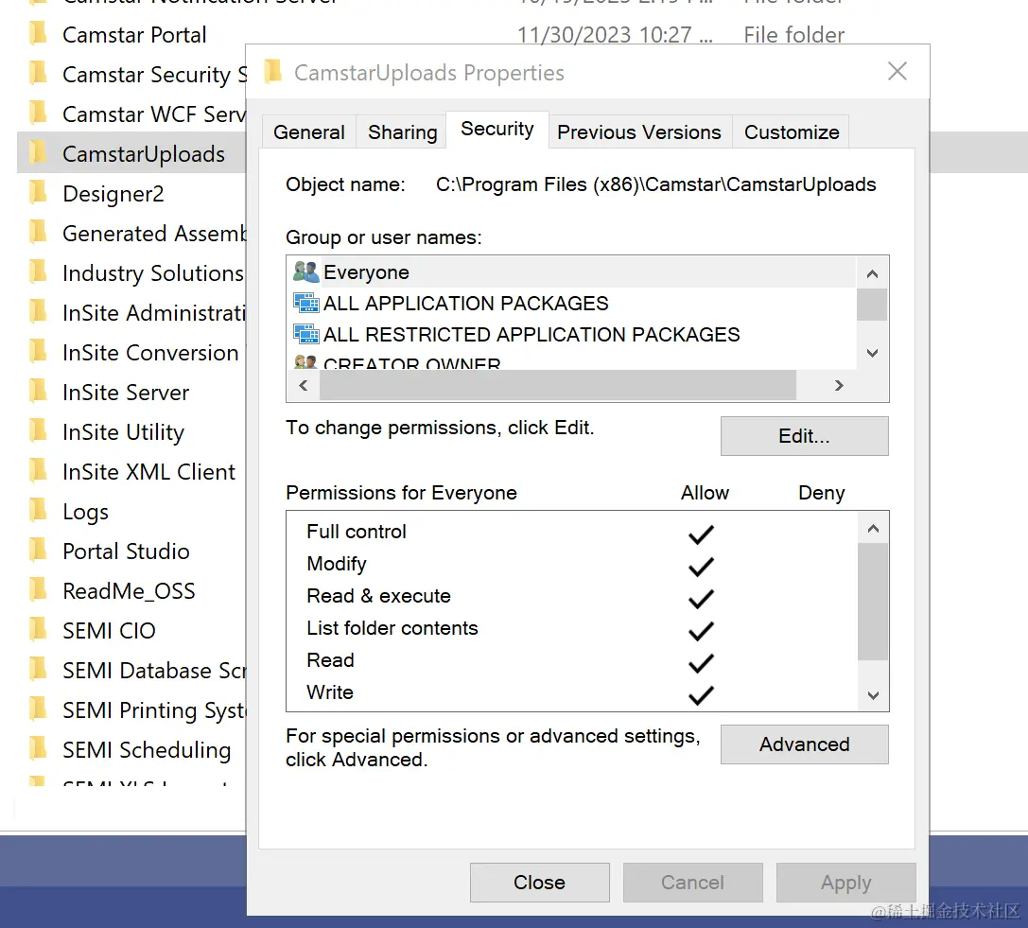Click the InSite Conversion folder icon
Image resolution: width=1028 pixels, height=928 pixels.
[39, 351]
